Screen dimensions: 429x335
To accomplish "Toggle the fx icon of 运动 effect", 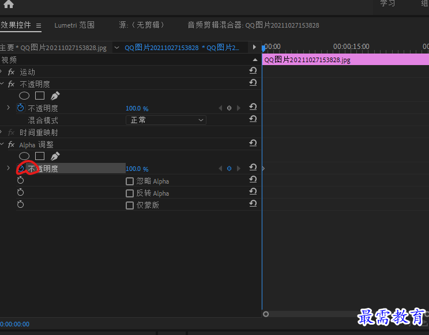I will coord(11,72).
